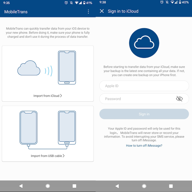The image size is (192, 192).
Task: Toggle password visibility eye icon
Action: [x=179, y=99]
